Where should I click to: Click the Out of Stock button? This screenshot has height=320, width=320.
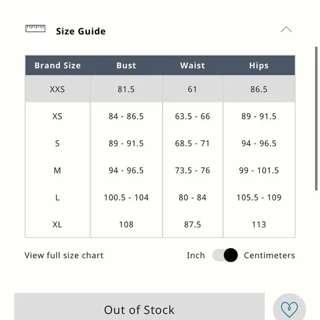tap(140, 307)
